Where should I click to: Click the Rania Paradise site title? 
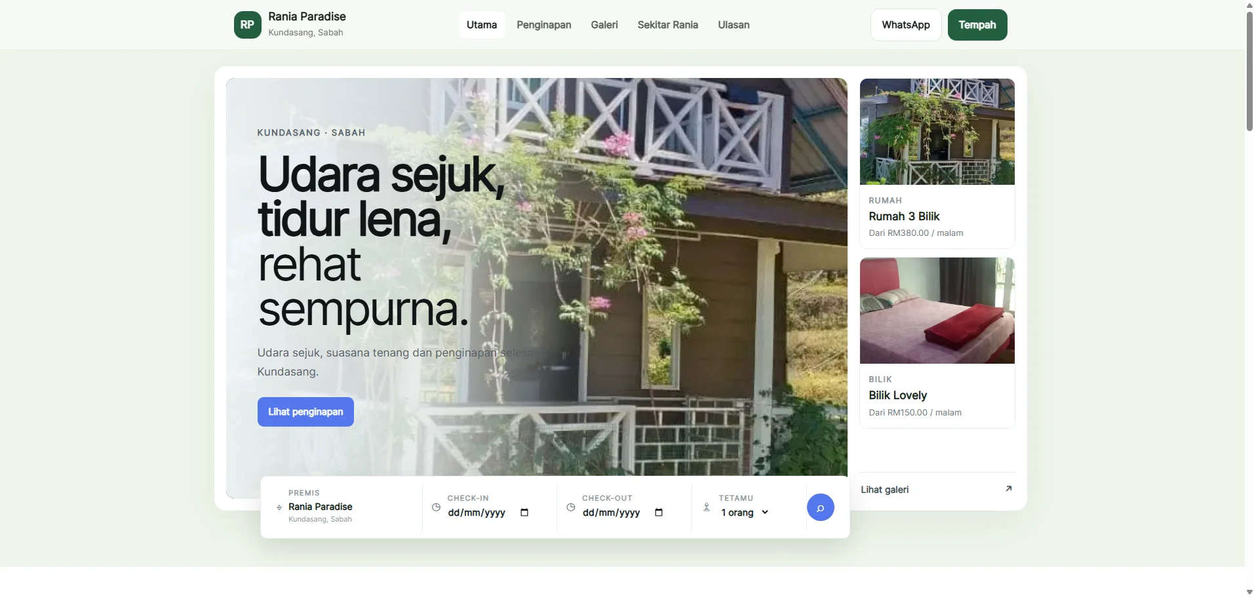(x=307, y=16)
